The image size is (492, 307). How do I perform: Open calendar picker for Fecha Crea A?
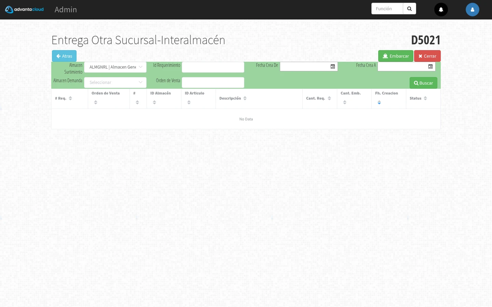[x=430, y=67]
